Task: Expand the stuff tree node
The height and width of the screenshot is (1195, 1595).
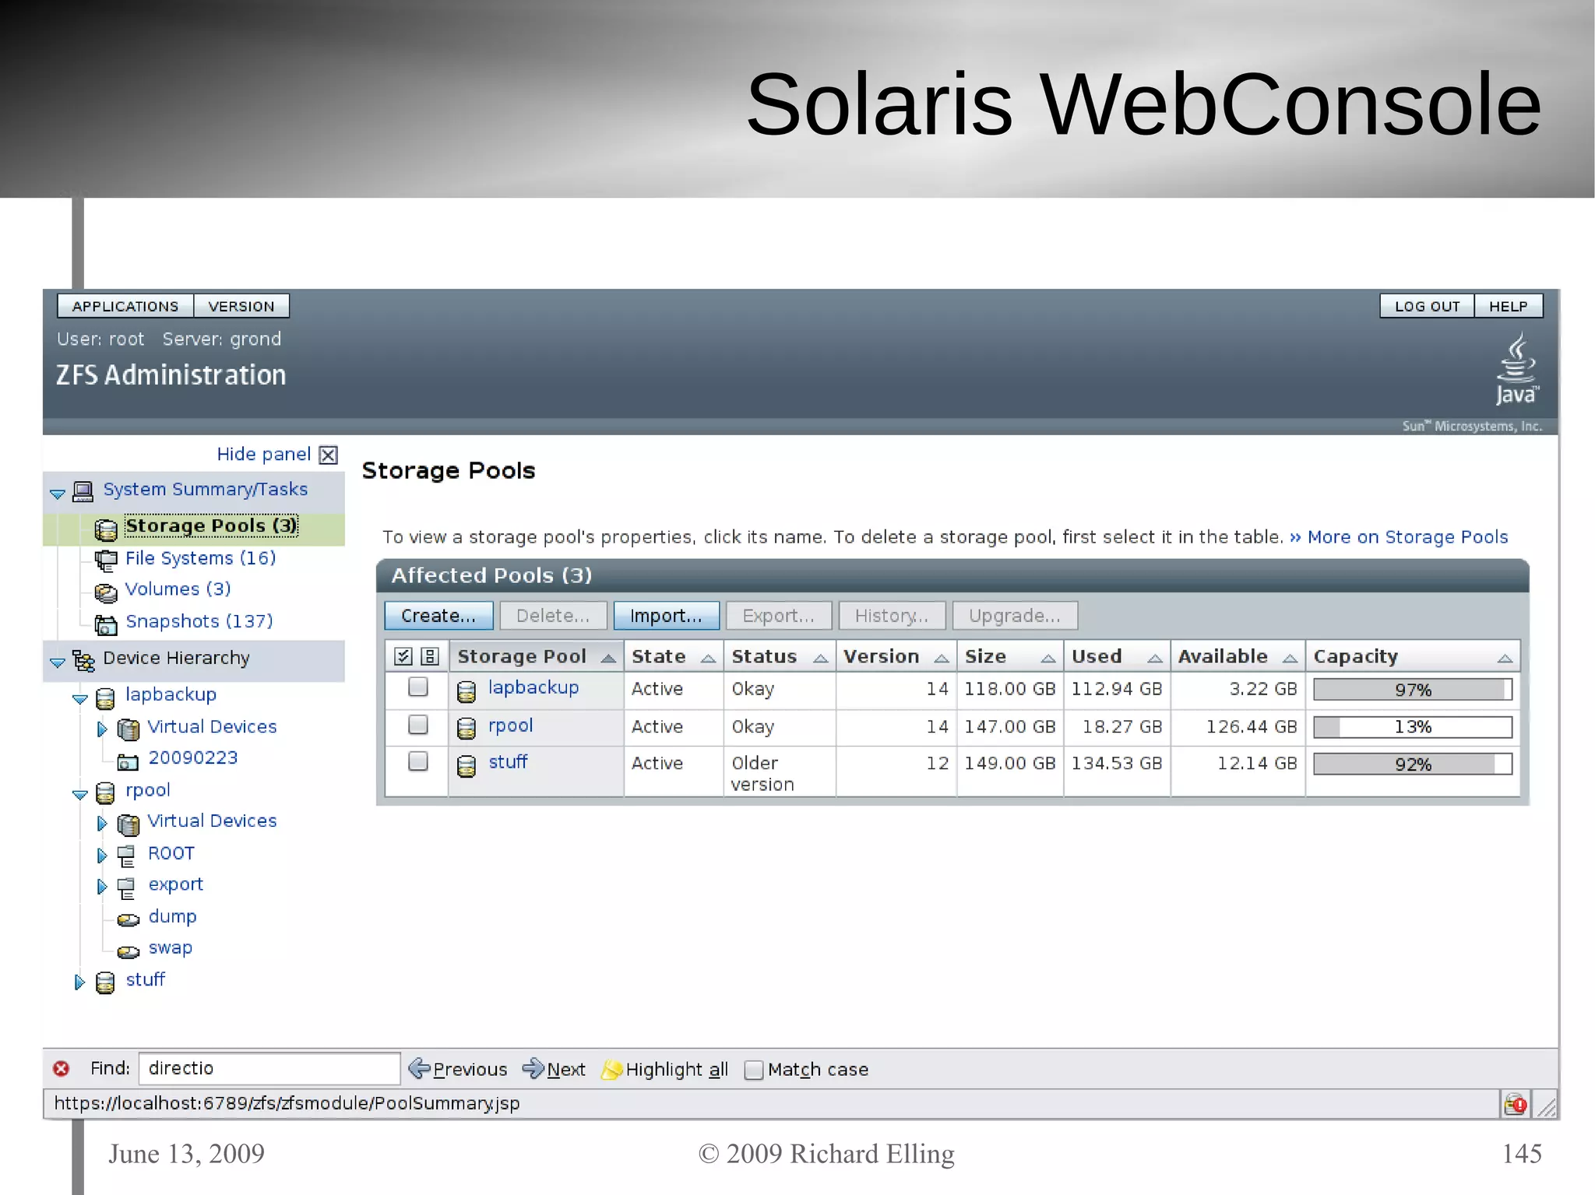Action: 79,982
